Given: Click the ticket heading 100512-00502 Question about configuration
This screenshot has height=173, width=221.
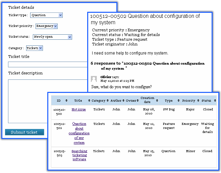Looking at the screenshot, I should (145, 19).
